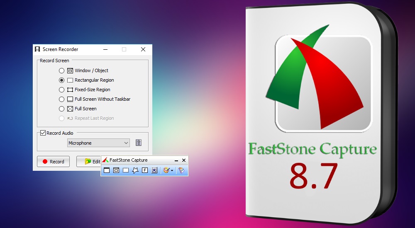415x228 pixels.
Task: Open the palette output destination dropdown arrow
Action: pos(172,171)
